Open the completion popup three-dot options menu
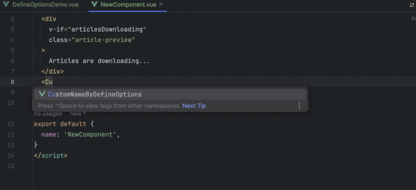416x190 pixels. coord(299,106)
